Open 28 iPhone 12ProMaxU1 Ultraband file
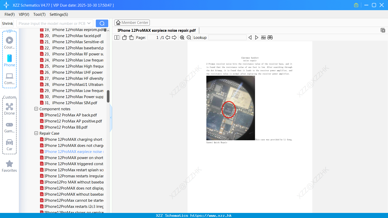This screenshot has height=218, width=388. 72,84
